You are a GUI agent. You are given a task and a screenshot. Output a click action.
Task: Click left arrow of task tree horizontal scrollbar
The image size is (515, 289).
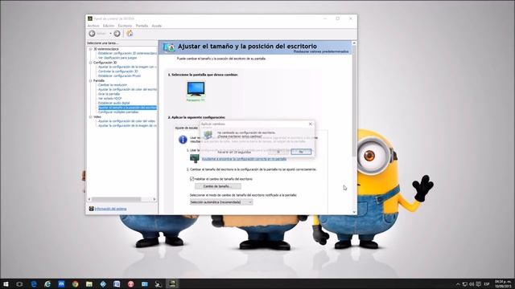(x=89, y=199)
